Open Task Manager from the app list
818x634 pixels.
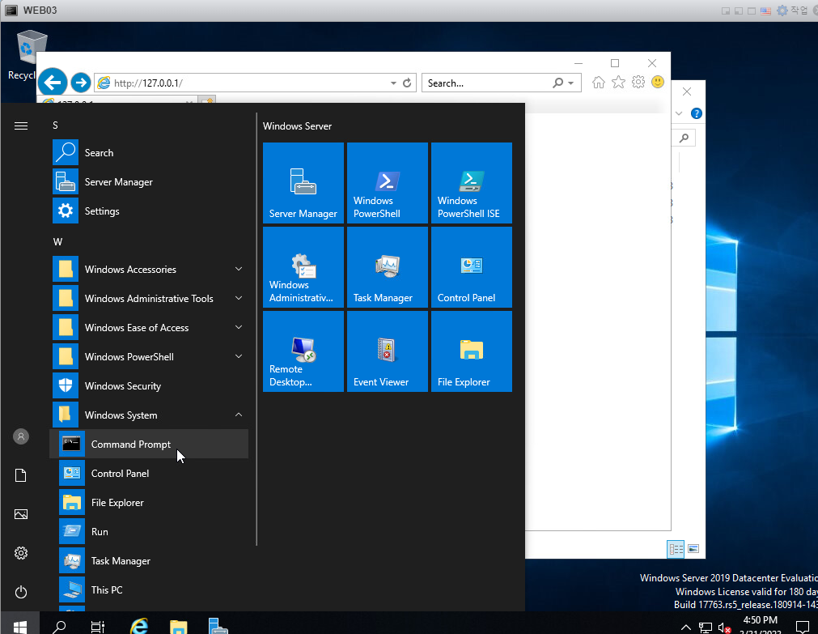pos(149,561)
